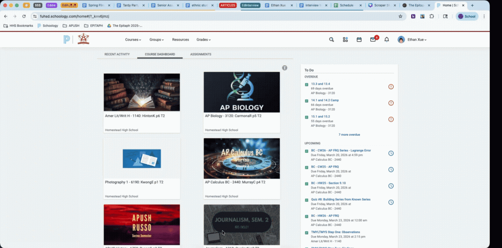Open the Amer Lit/Writ H books thumbnail
Screen dimensions: 502x248
142,92
